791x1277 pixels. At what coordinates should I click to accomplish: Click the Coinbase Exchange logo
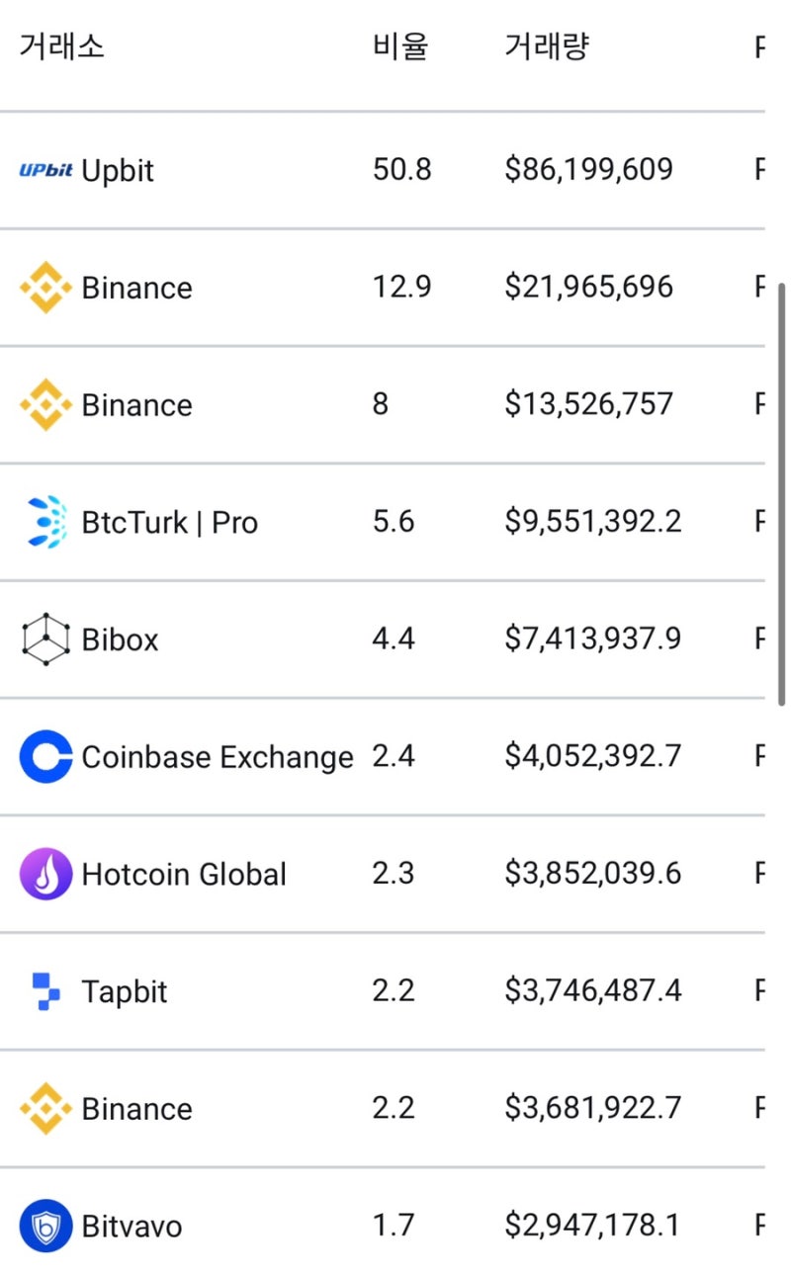(x=45, y=757)
